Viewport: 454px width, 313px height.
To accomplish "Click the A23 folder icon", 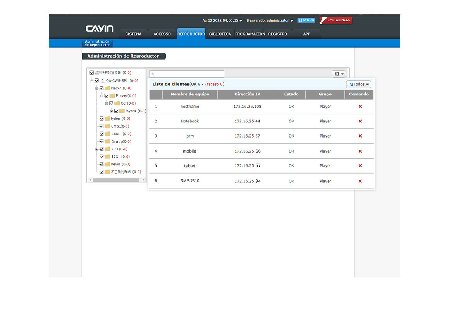I will tap(107, 149).
